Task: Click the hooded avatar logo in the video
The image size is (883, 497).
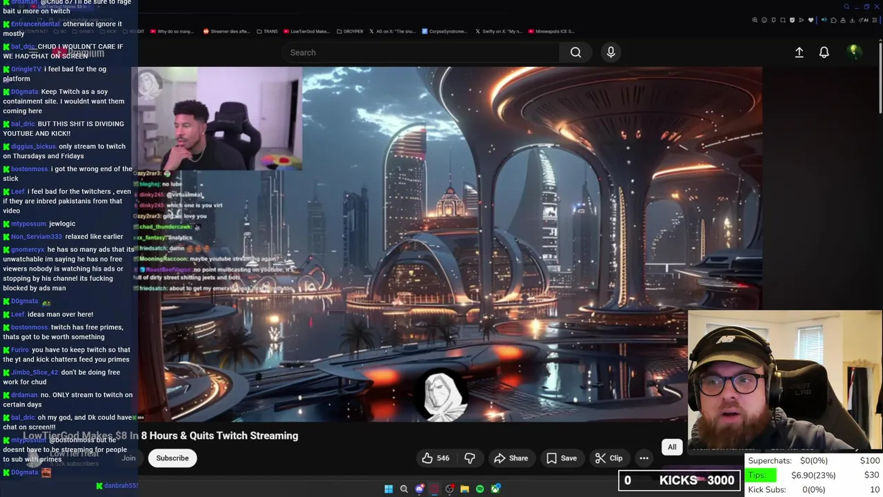Action: pyautogui.click(x=441, y=395)
